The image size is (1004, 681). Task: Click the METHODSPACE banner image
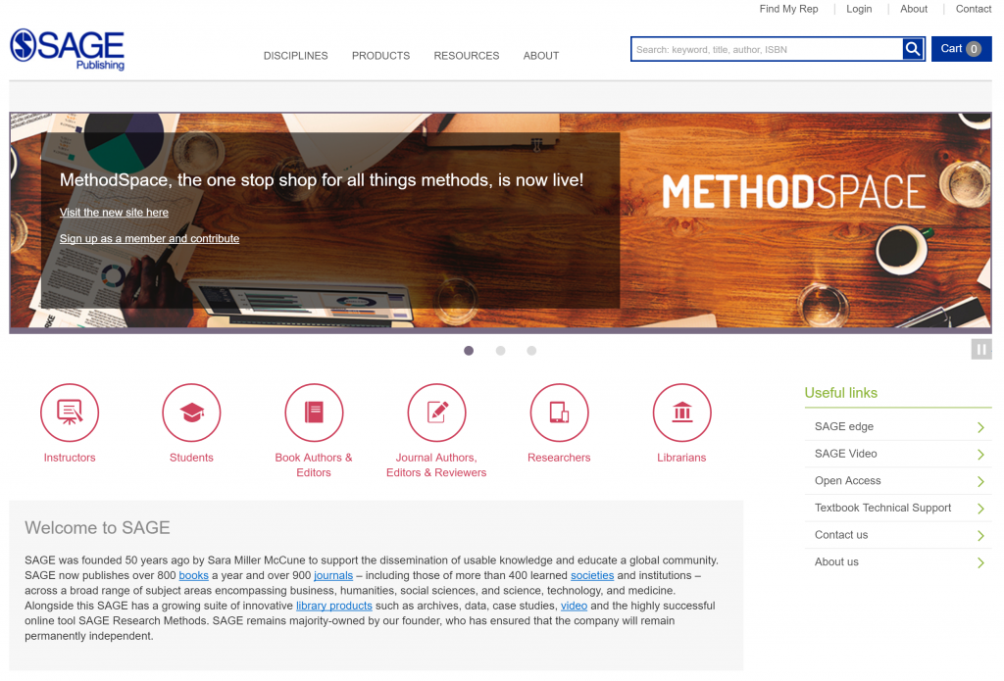click(794, 191)
